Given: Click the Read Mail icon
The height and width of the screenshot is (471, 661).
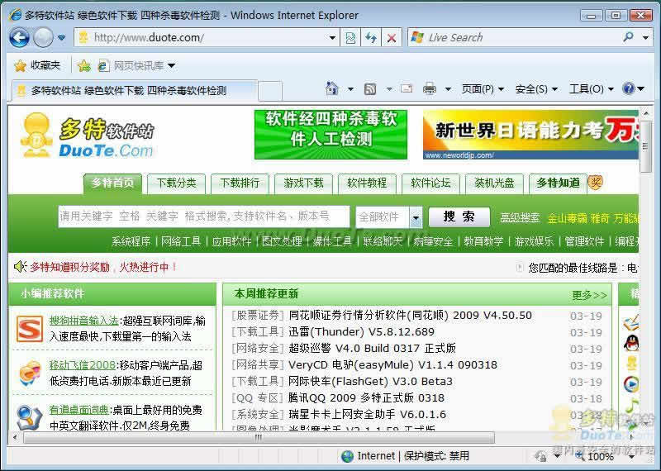Looking at the screenshot, I should 407,88.
